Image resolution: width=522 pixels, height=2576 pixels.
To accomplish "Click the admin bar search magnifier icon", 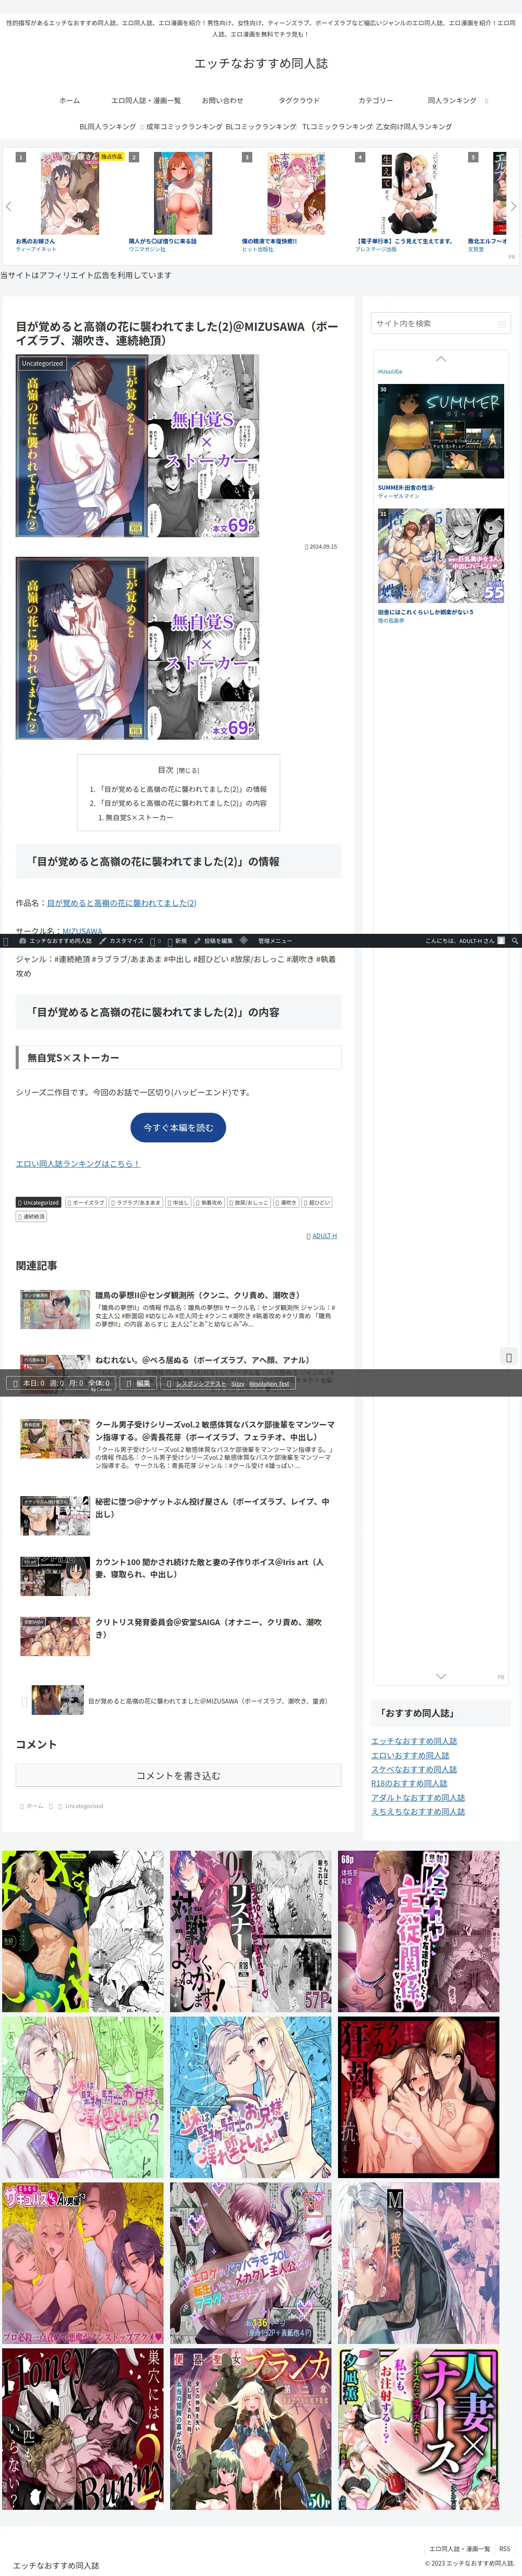I will click(x=515, y=941).
